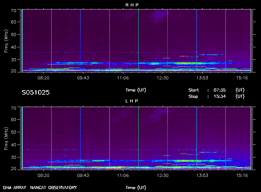The width and height of the screenshot is (261, 192).
Task: Click the '12:30' time label under LHP panel
Action: [163, 175]
